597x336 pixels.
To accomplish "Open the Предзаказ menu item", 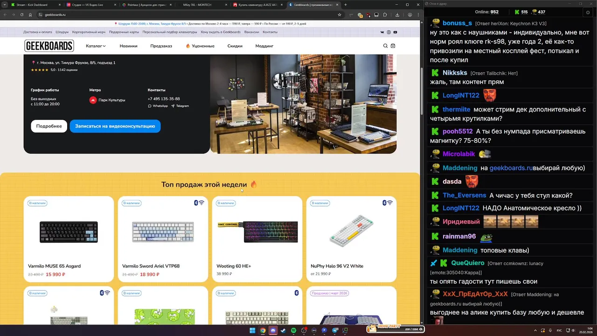I will point(161,46).
